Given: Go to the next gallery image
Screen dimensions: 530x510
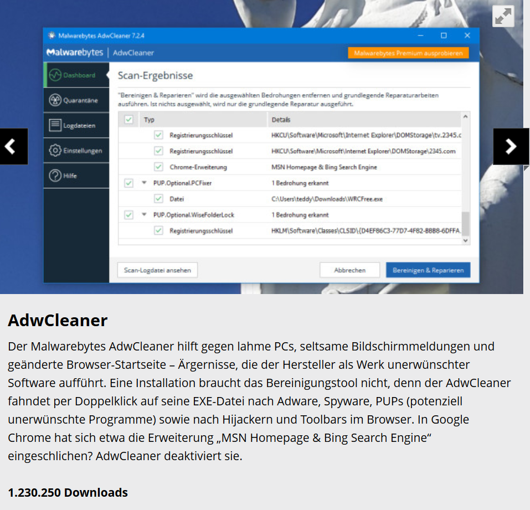Looking at the screenshot, I should point(511,146).
